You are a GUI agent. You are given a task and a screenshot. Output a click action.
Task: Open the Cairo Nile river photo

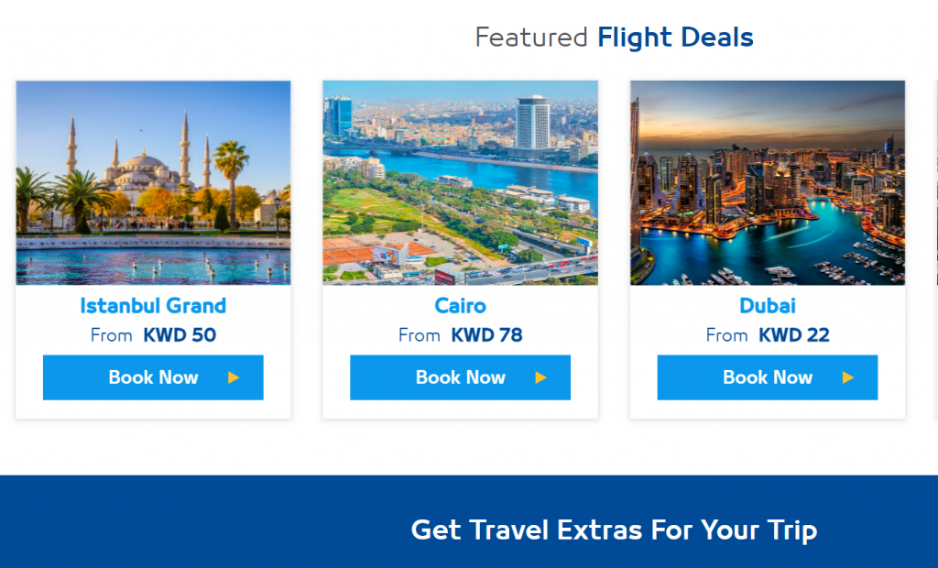[x=460, y=182]
